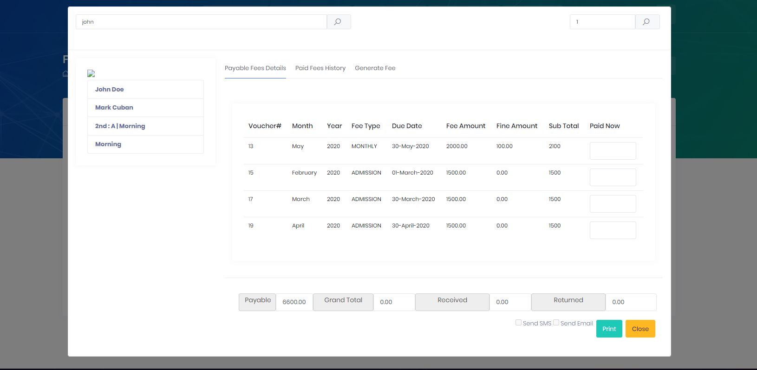Click fine amount 100.00

pyautogui.click(x=504, y=146)
